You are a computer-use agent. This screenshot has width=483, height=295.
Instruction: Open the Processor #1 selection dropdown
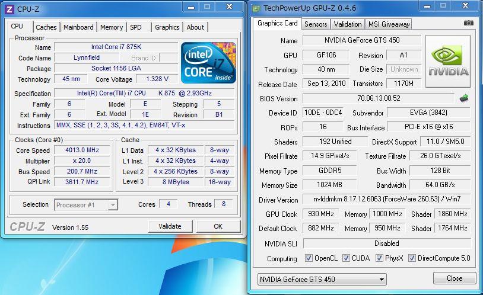click(86, 205)
